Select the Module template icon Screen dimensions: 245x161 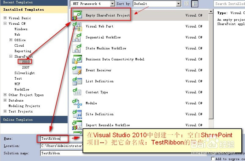[x=77, y=103]
